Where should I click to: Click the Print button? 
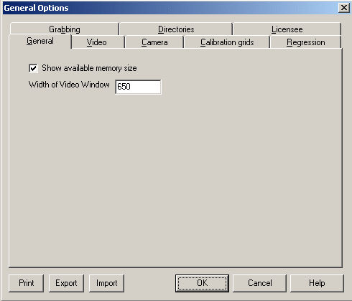coord(27,283)
